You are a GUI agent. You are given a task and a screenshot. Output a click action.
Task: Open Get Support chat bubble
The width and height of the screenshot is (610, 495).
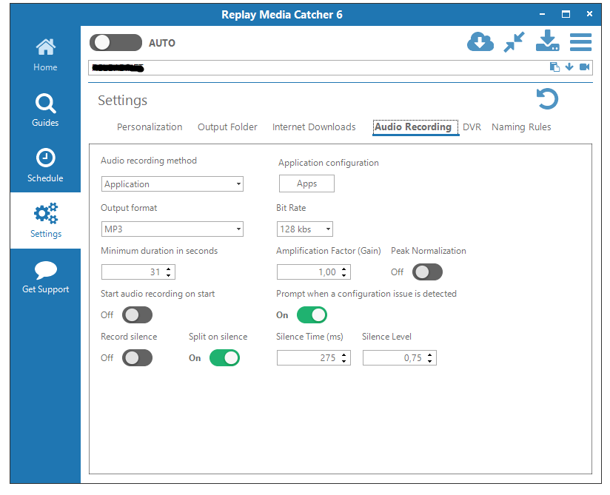click(45, 277)
